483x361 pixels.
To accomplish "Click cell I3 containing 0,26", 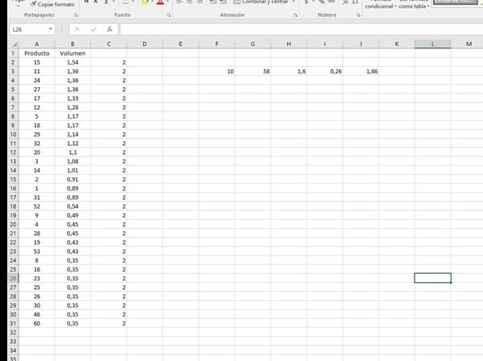I will point(324,71).
